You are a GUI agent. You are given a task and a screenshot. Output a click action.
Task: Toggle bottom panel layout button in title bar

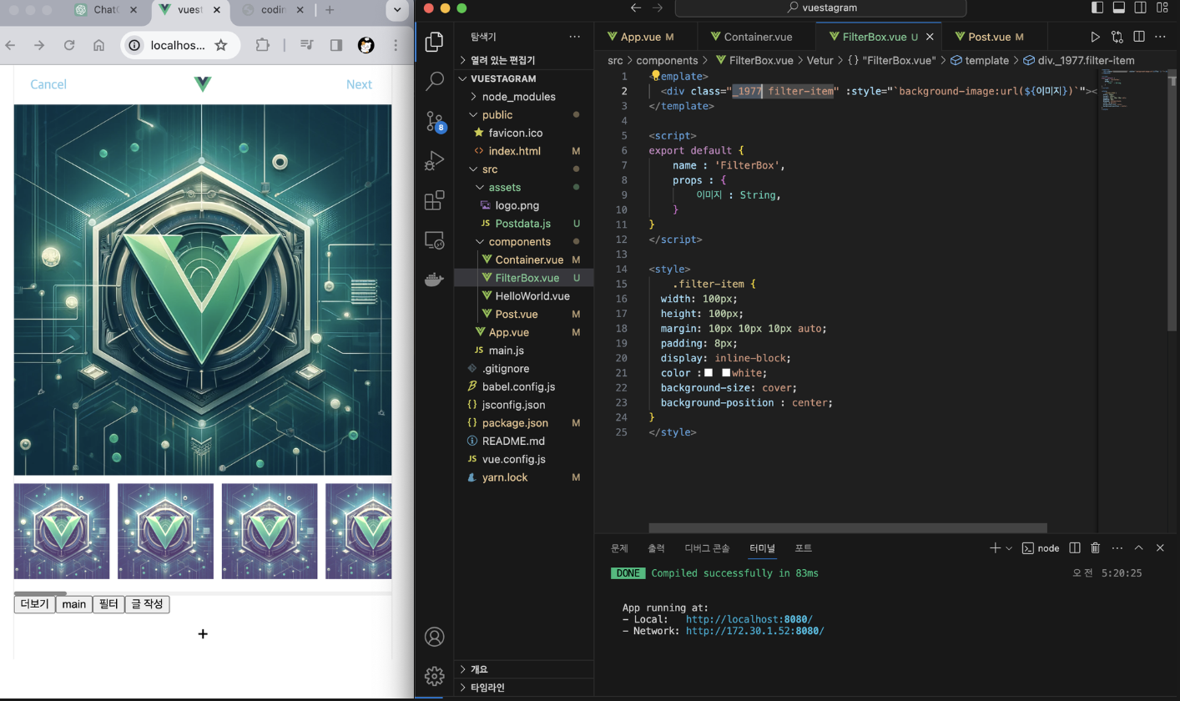tap(1118, 8)
